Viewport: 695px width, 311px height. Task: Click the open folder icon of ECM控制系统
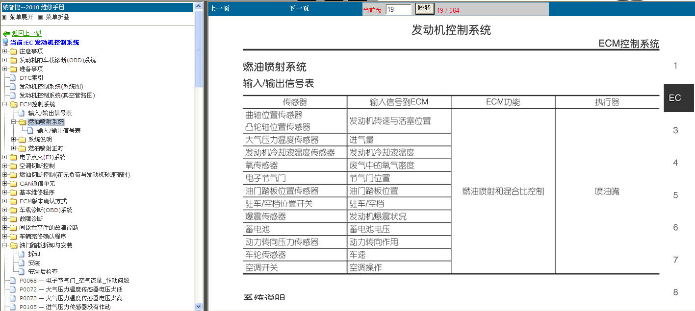[13, 104]
